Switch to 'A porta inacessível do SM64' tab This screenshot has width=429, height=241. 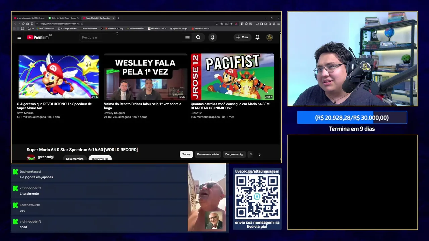(x=29, y=18)
